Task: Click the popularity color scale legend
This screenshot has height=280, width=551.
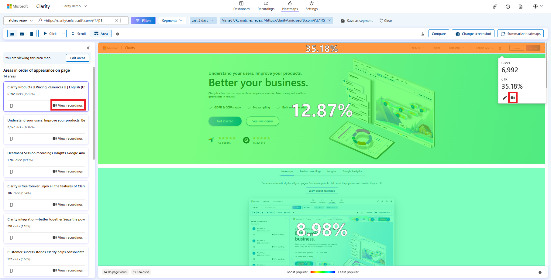Action: pyautogui.click(x=323, y=272)
